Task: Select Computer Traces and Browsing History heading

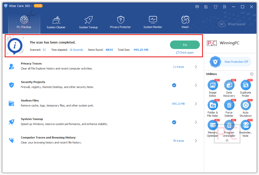Action: pyautogui.click(x=48, y=137)
